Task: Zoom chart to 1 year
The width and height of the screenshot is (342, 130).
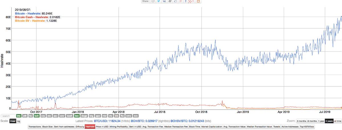Action: [x=321, y=121]
